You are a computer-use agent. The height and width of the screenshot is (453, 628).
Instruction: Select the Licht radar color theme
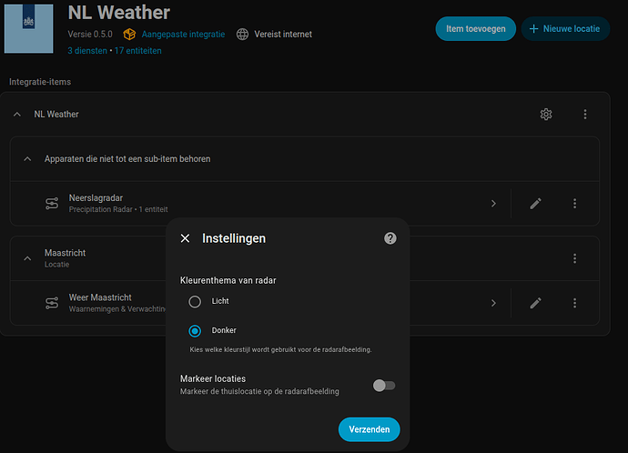[195, 302]
